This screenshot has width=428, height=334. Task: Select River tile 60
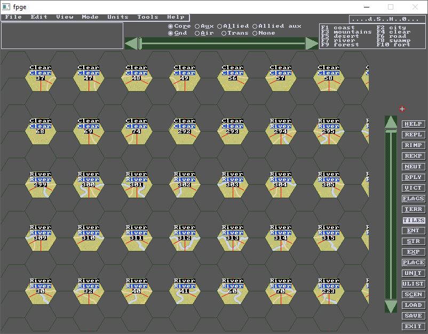[x=233, y=291]
